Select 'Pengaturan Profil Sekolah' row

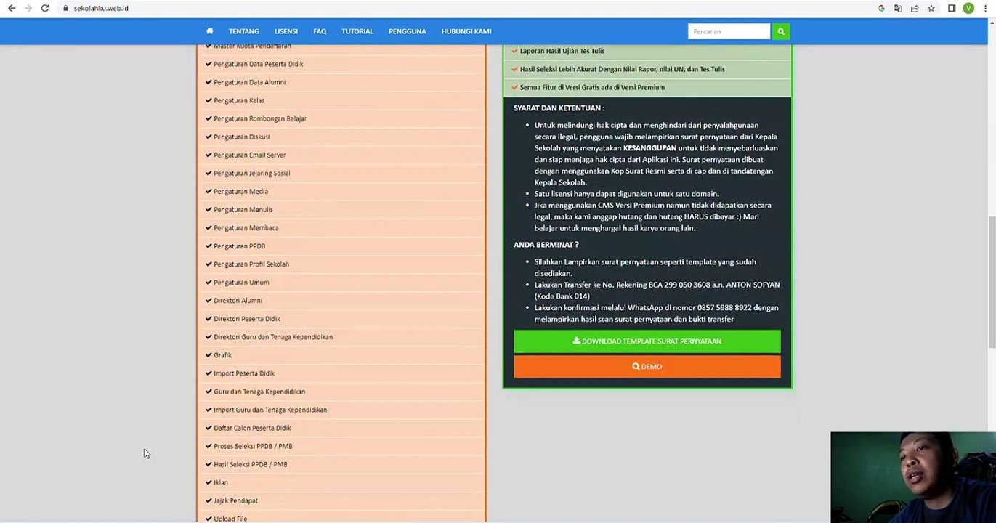pos(341,264)
